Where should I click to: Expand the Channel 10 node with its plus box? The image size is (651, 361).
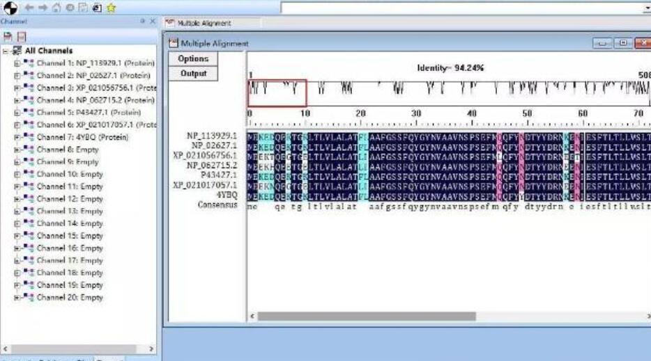coord(17,174)
